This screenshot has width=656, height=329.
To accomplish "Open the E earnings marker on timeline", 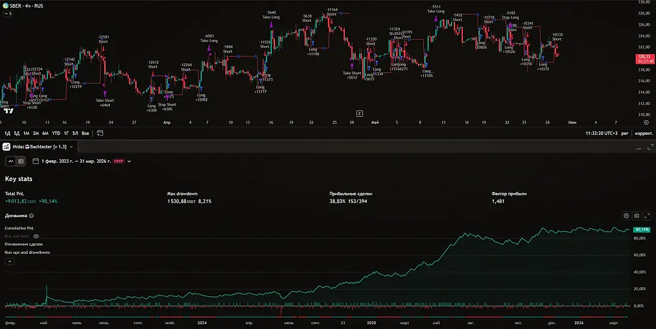I will [360, 114].
